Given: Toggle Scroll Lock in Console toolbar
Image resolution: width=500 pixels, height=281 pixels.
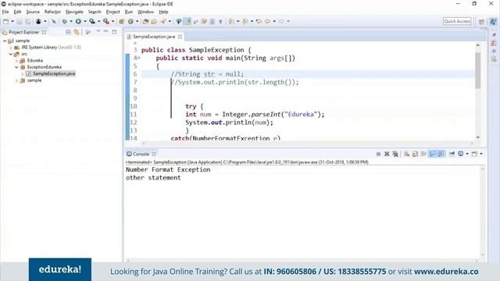Looking at the screenshot, I should click(415, 154).
